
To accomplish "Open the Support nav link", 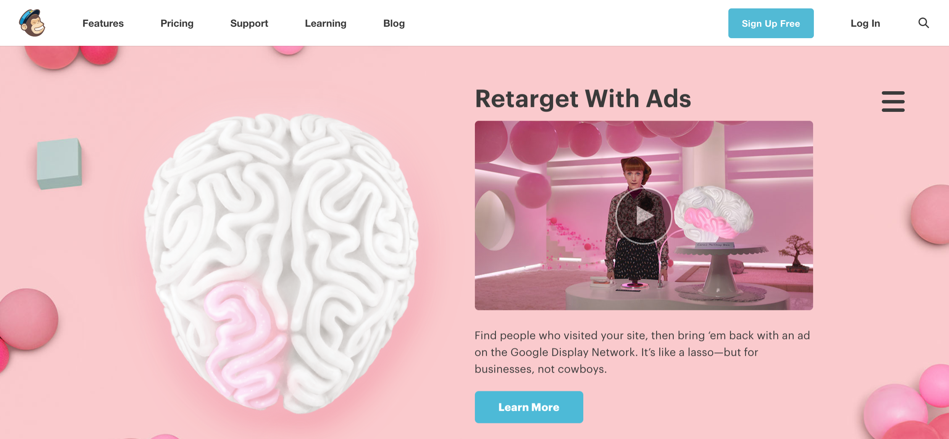I will (x=249, y=23).
